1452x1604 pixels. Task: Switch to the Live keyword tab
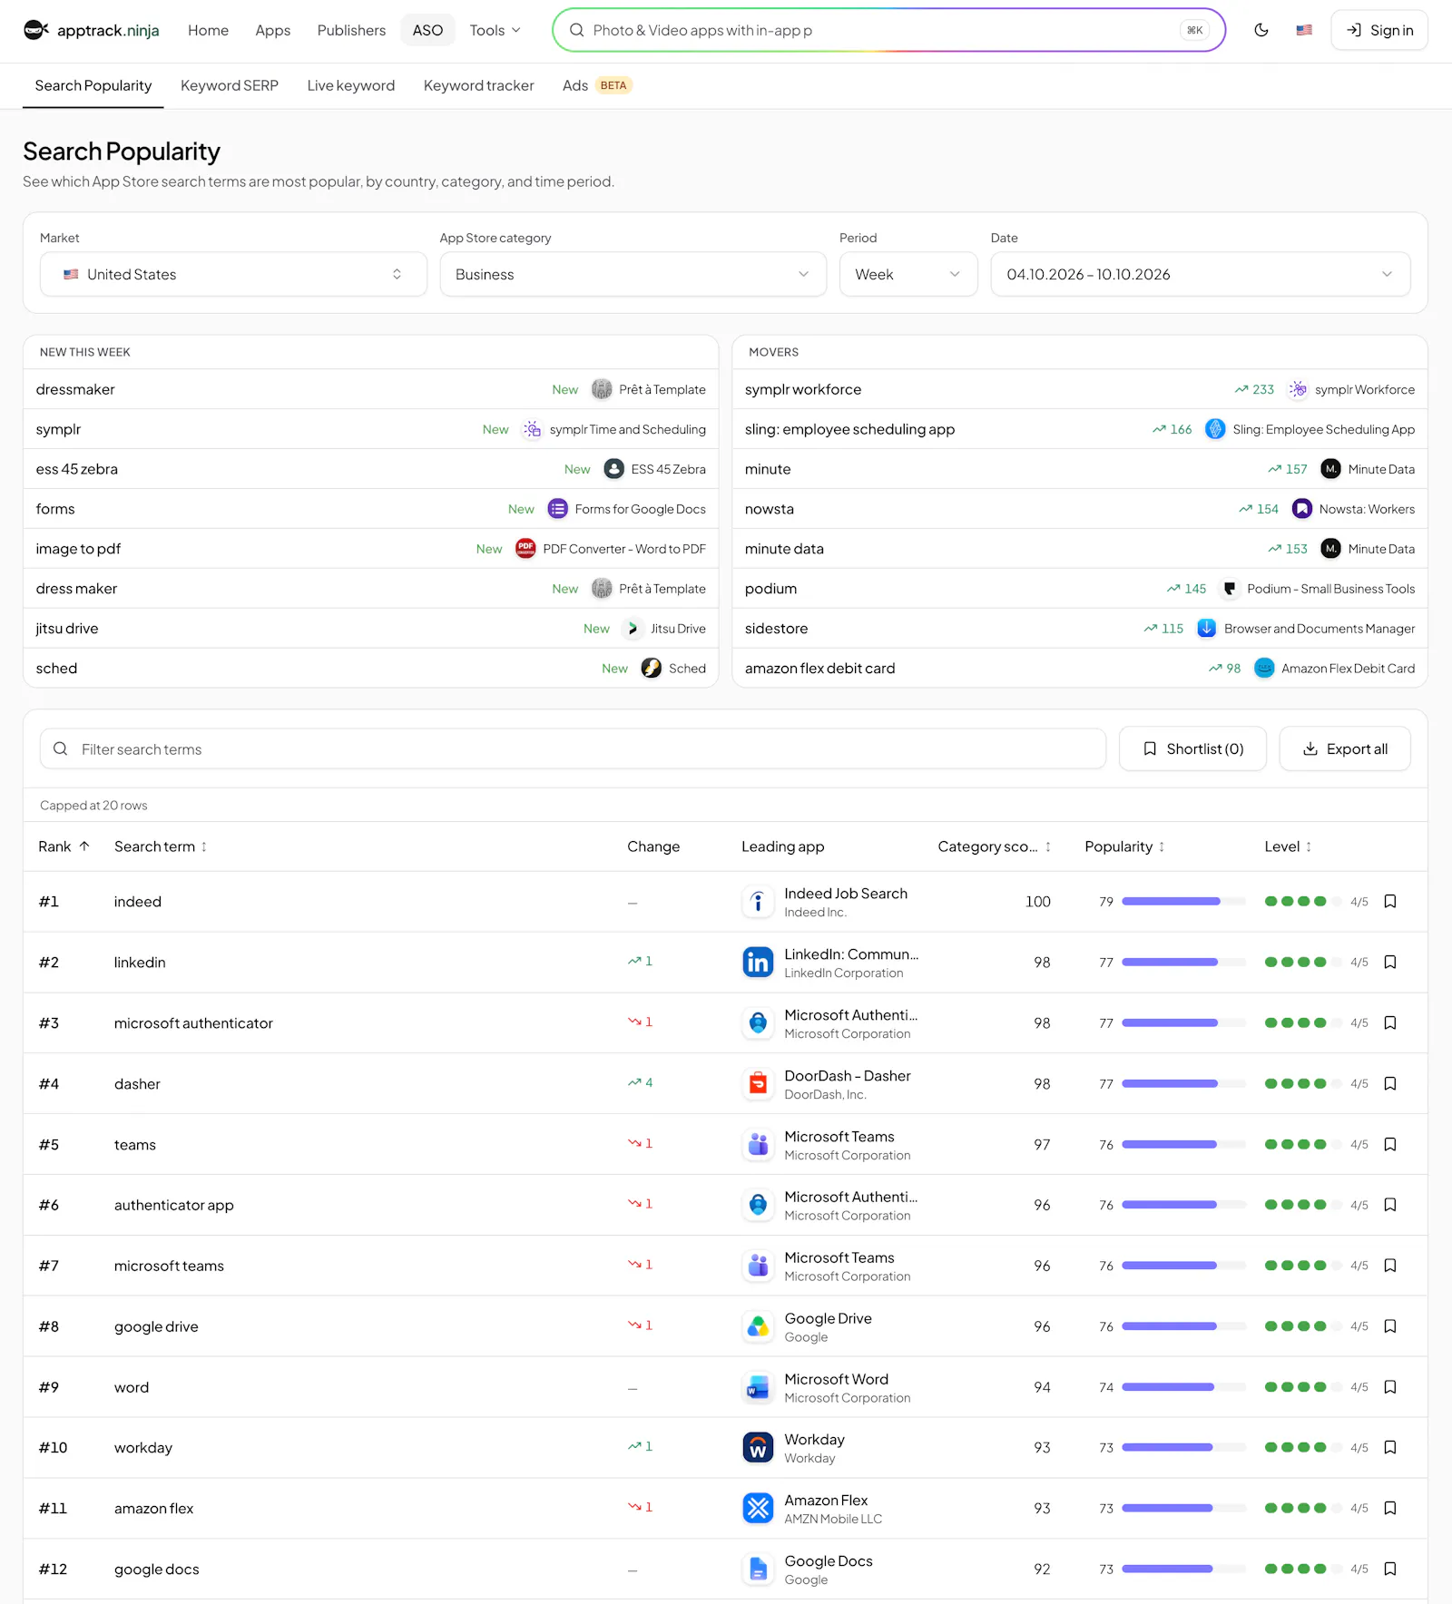point(351,85)
